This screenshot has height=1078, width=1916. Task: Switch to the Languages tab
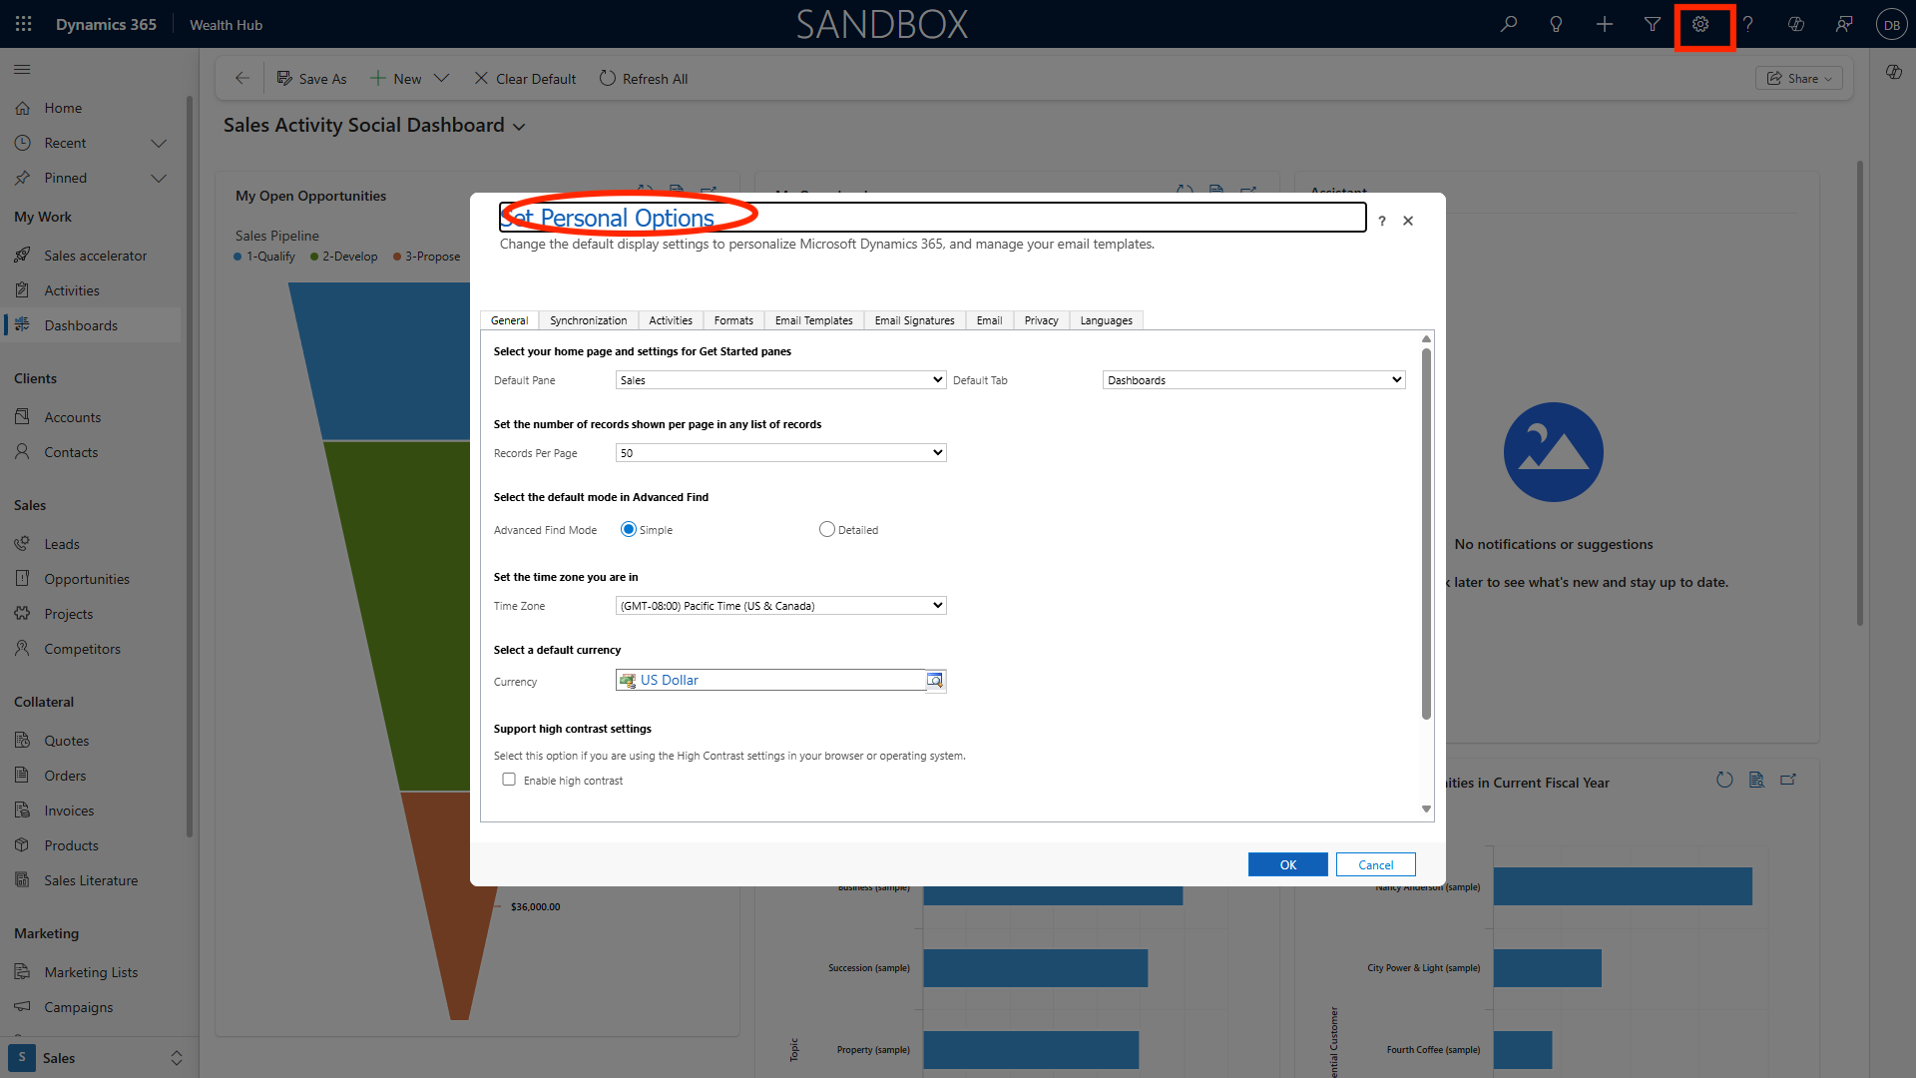tap(1106, 320)
